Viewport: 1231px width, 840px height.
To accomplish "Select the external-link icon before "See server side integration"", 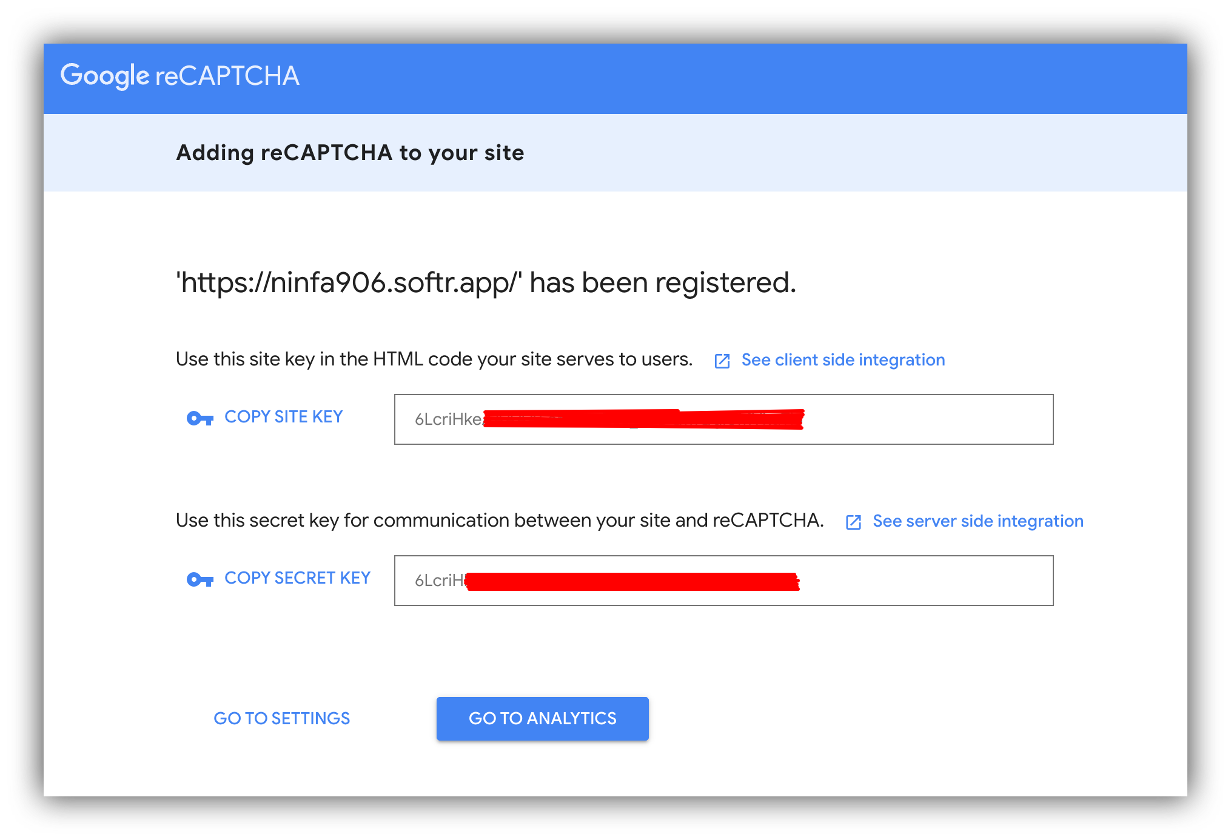I will [854, 522].
